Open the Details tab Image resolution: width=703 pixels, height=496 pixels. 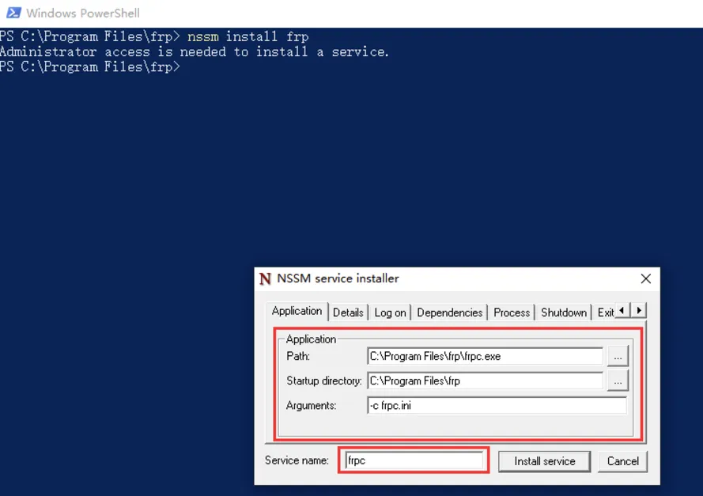point(348,312)
